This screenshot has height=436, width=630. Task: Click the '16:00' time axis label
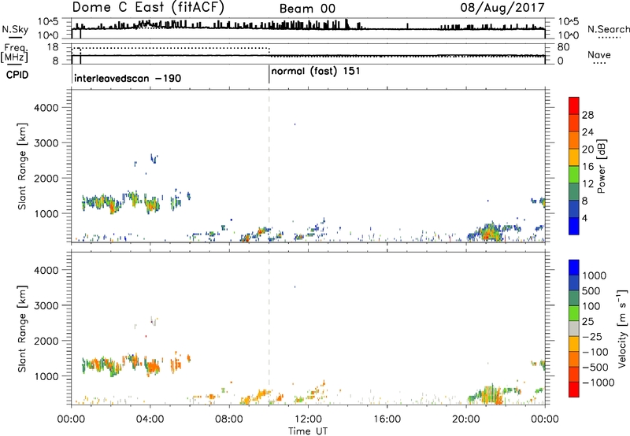(387, 419)
